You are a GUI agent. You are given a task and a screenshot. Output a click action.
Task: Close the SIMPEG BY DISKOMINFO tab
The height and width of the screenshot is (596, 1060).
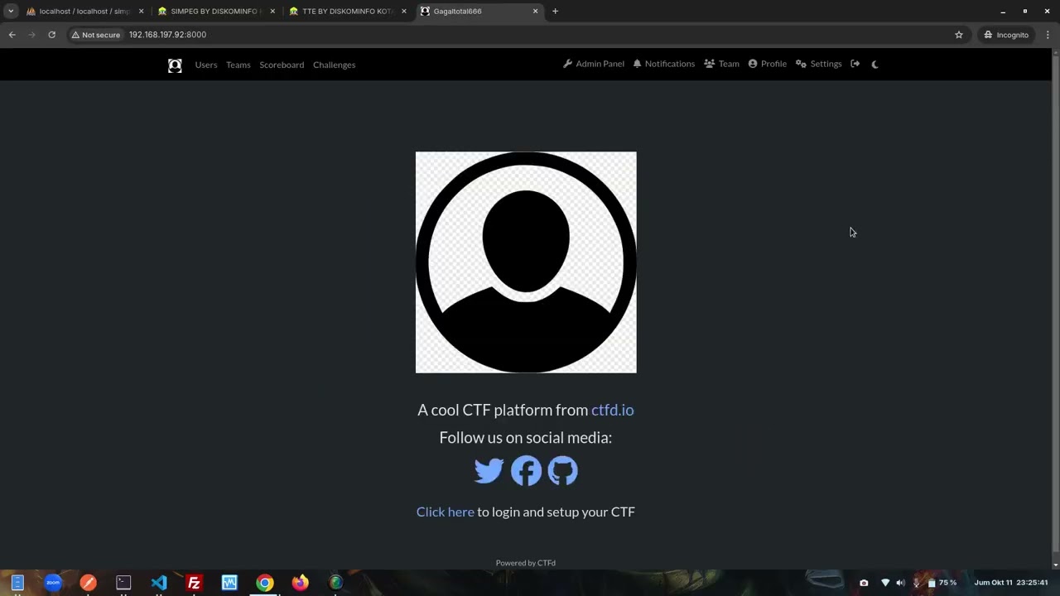272,12
